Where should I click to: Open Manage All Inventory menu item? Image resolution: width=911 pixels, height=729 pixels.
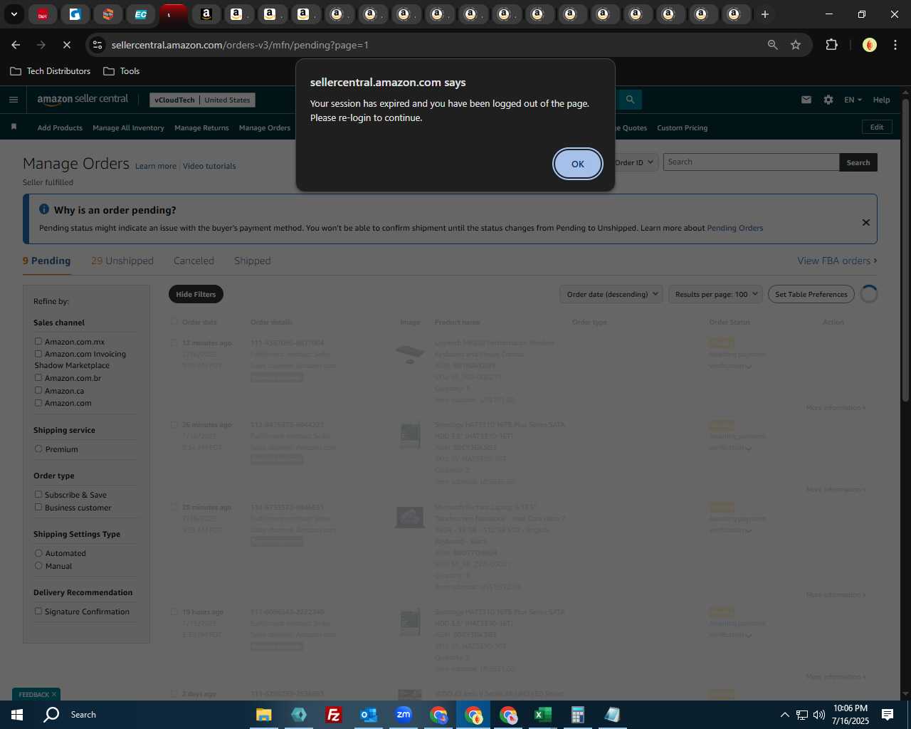pyautogui.click(x=128, y=128)
